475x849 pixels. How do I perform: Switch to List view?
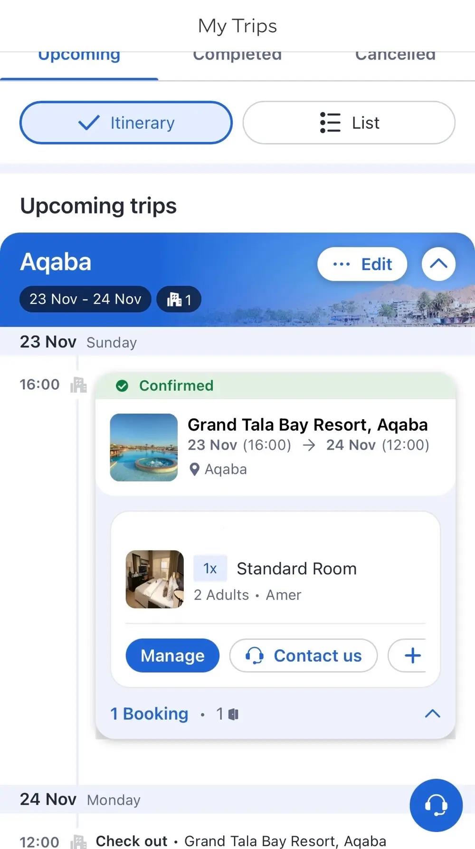(x=349, y=123)
